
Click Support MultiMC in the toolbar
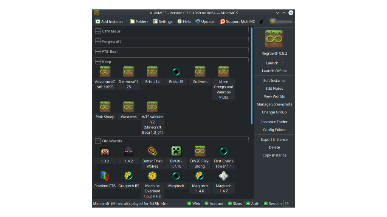point(237,21)
